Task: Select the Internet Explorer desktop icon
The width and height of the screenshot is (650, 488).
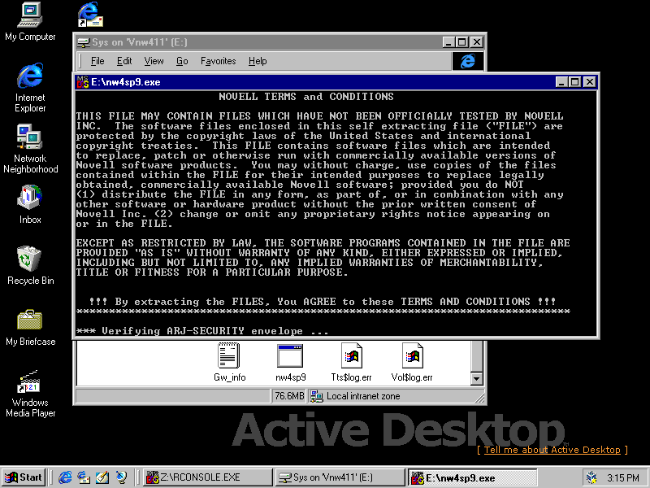Action: coord(30,88)
